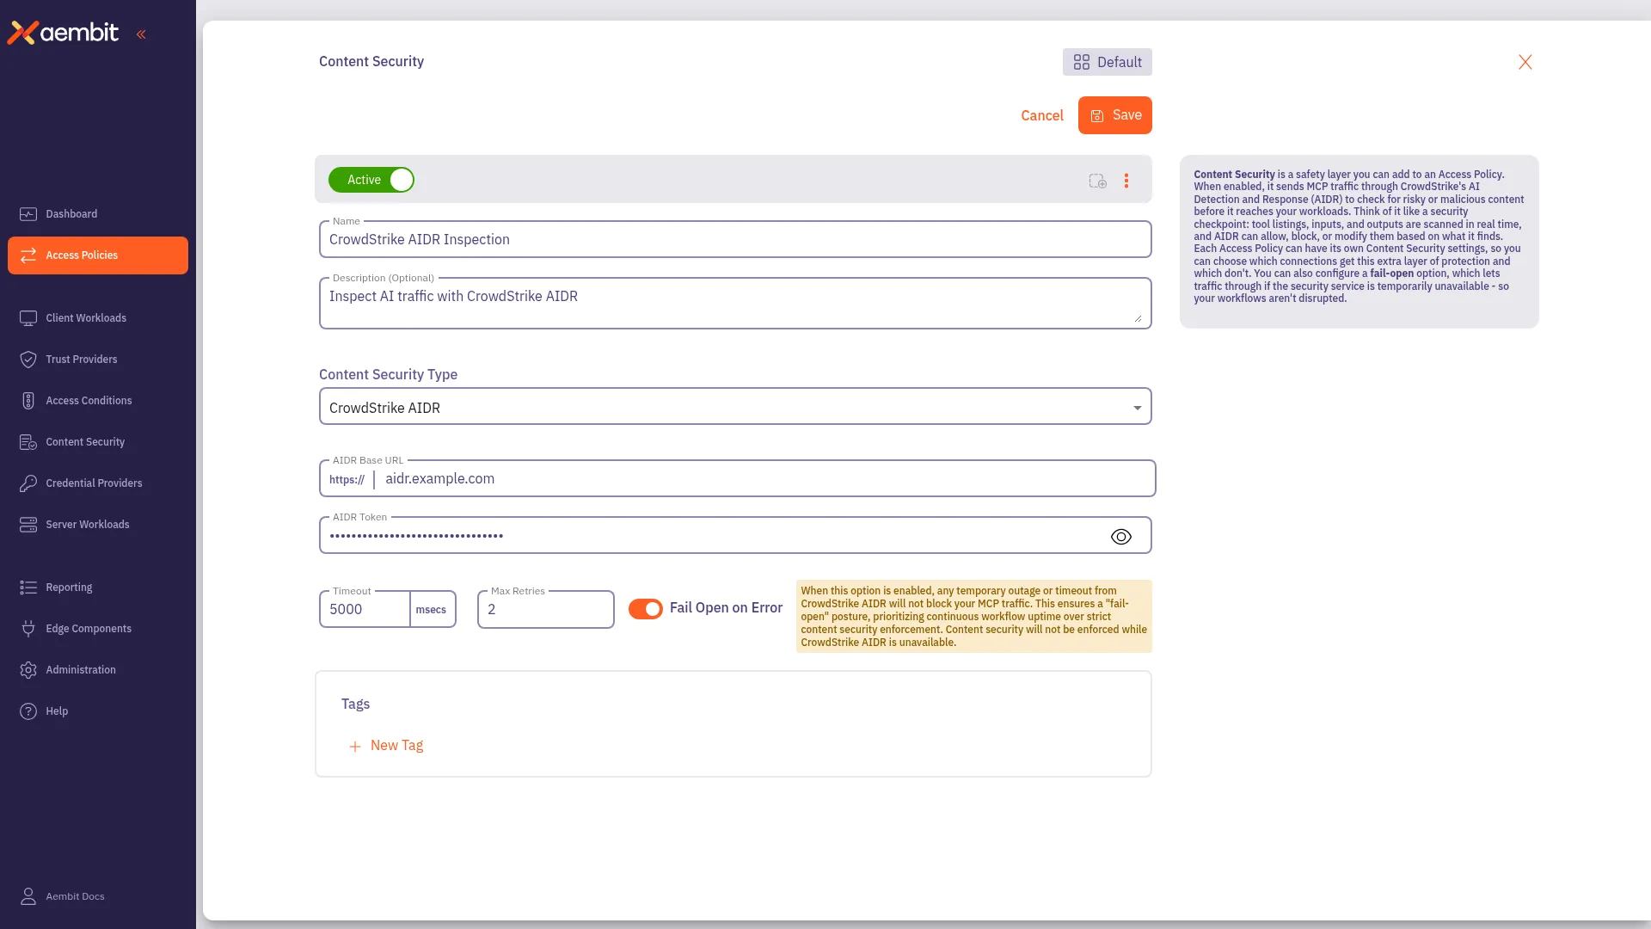Image resolution: width=1651 pixels, height=929 pixels.
Task: Open the Reporting section
Action: pos(98,588)
